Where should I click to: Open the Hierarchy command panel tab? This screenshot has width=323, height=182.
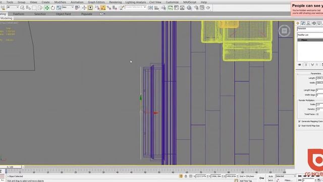[x=308, y=23]
